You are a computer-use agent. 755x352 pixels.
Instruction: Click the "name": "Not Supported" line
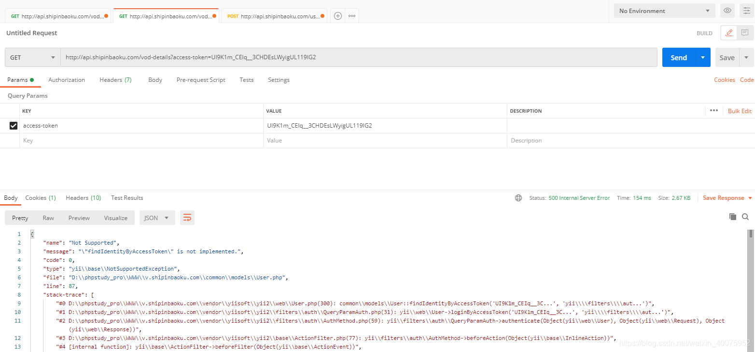(81, 243)
